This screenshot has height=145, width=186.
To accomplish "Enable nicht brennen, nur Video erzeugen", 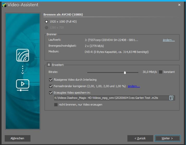I will pos(56,105).
